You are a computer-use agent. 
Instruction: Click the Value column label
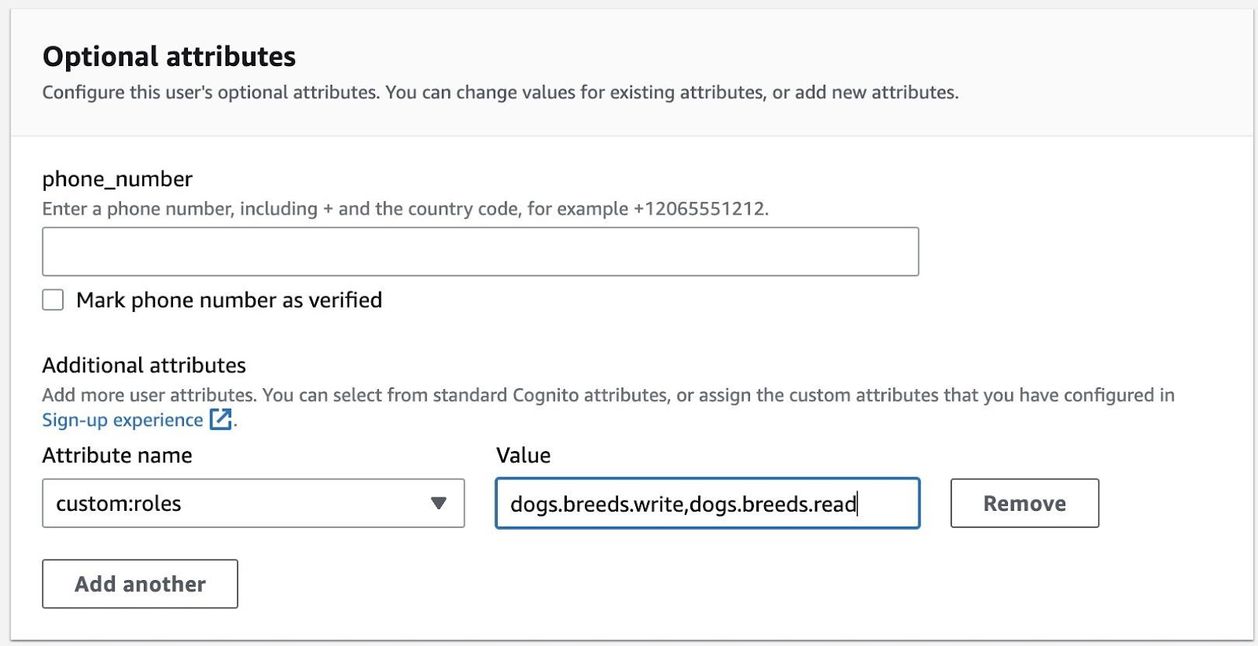[524, 456]
